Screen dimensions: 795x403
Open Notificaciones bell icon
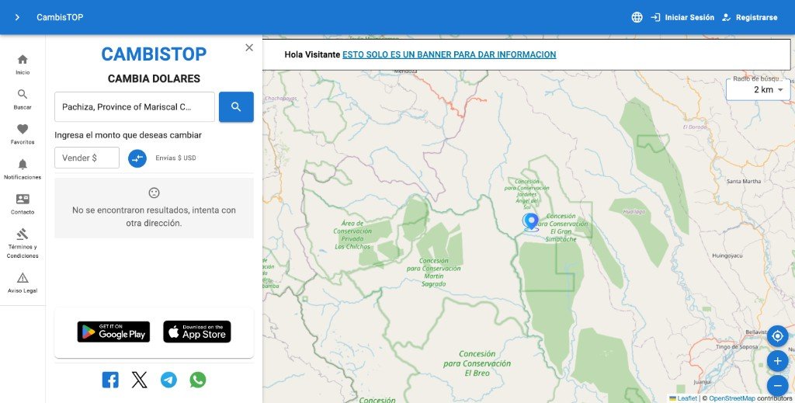click(x=23, y=165)
